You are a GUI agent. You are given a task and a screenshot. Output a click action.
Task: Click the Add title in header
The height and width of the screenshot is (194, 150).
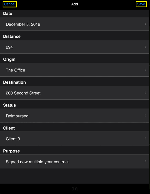(75, 4)
